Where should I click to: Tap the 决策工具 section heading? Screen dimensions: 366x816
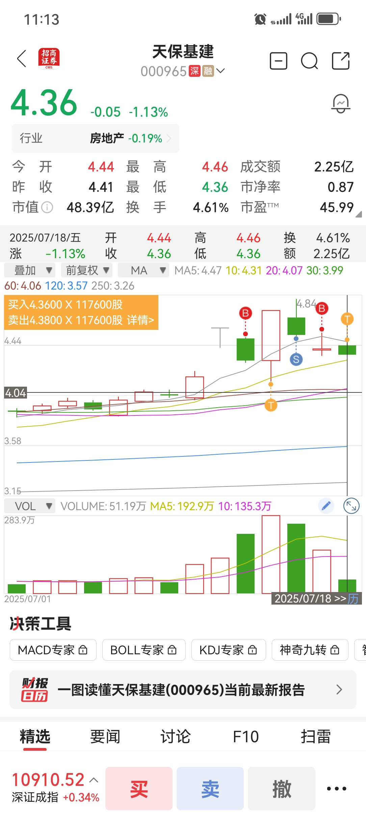[41, 624]
